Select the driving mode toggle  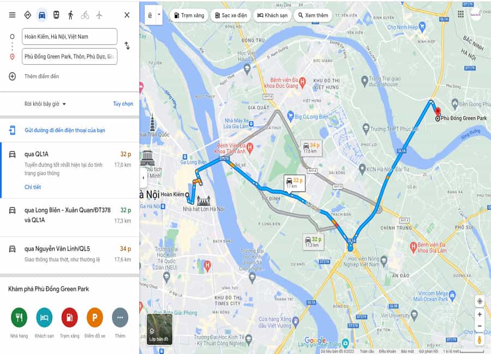coord(41,15)
